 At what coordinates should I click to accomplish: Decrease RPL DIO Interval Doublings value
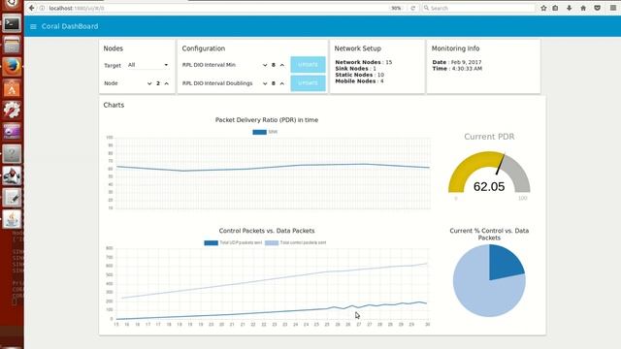pos(265,83)
